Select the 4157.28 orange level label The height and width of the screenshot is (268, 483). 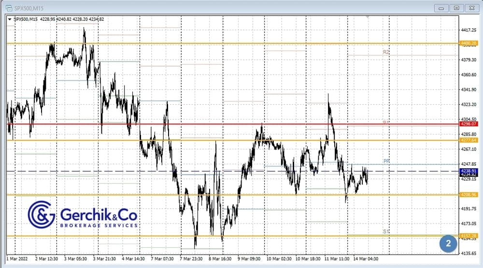point(469,236)
